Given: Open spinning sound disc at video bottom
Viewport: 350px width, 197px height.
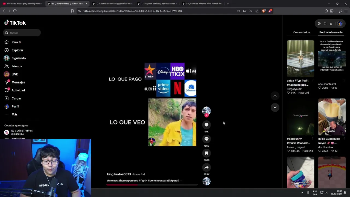Looking at the screenshot, I should [x=206, y=181].
